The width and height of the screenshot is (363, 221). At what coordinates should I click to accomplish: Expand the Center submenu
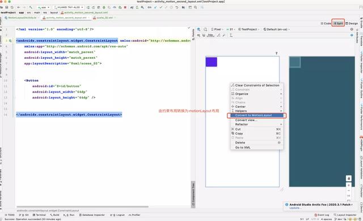tap(257, 107)
